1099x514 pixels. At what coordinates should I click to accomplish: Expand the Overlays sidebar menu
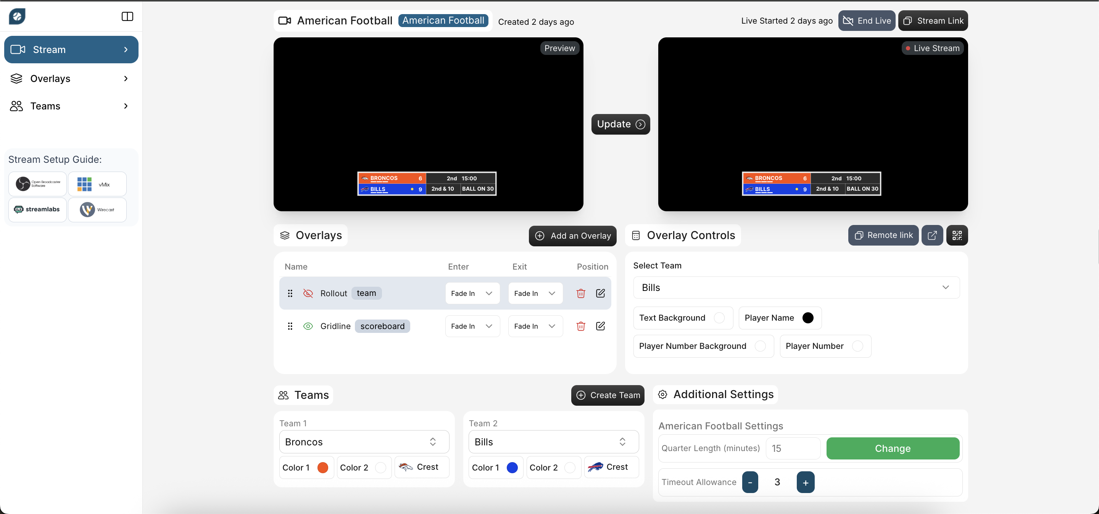click(x=71, y=79)
